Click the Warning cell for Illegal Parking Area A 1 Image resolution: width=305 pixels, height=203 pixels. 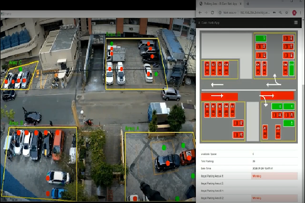click(274, 176)
